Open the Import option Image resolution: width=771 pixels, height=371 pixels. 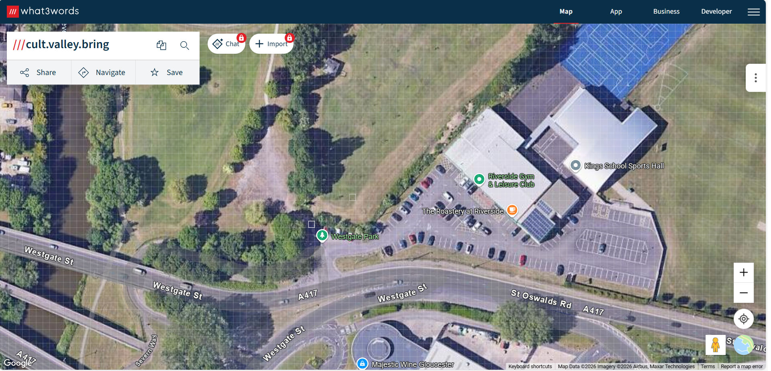[271, 44]
